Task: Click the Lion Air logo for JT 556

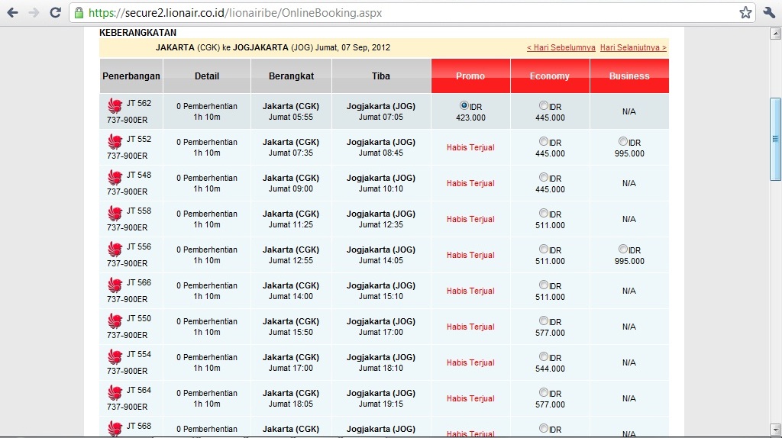Action: (x=115, y=250)
